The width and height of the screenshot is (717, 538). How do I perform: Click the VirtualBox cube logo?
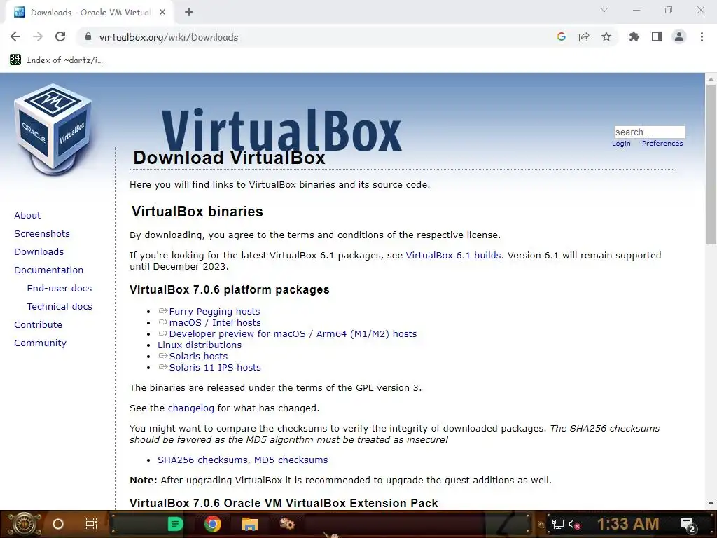(53, 130)
